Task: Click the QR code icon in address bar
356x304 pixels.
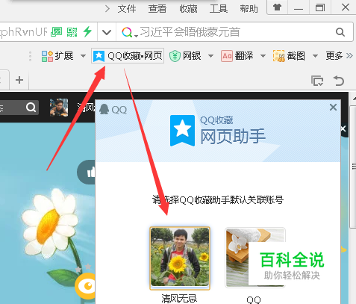Action: (72, 32)
